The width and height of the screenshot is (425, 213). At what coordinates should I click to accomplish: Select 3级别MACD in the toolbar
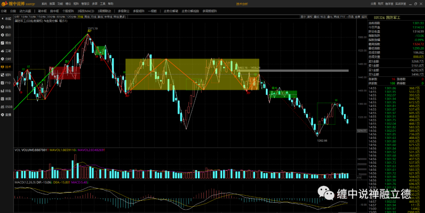click(x=86, y=11)
